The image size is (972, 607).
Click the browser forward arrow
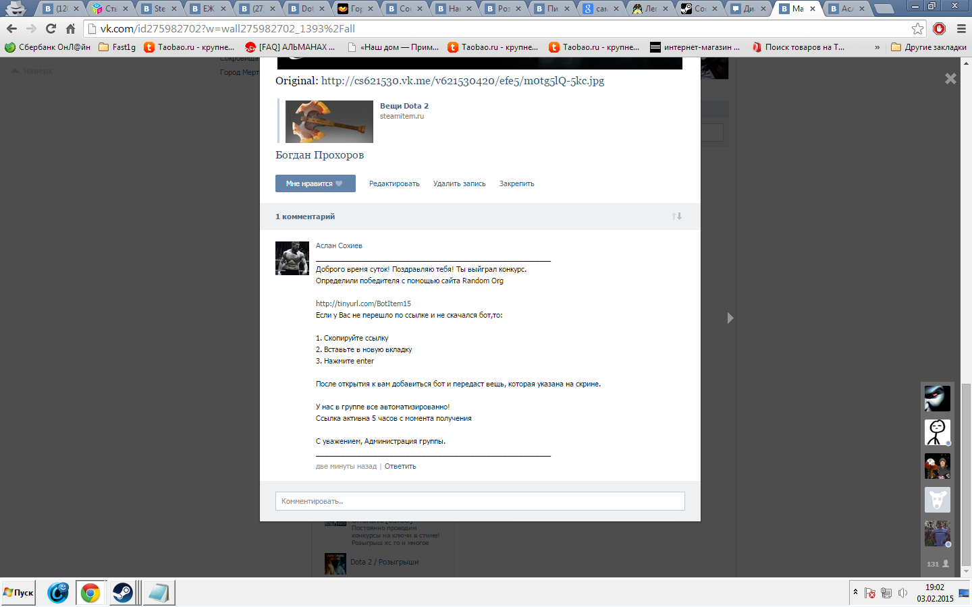coord(31,29)
